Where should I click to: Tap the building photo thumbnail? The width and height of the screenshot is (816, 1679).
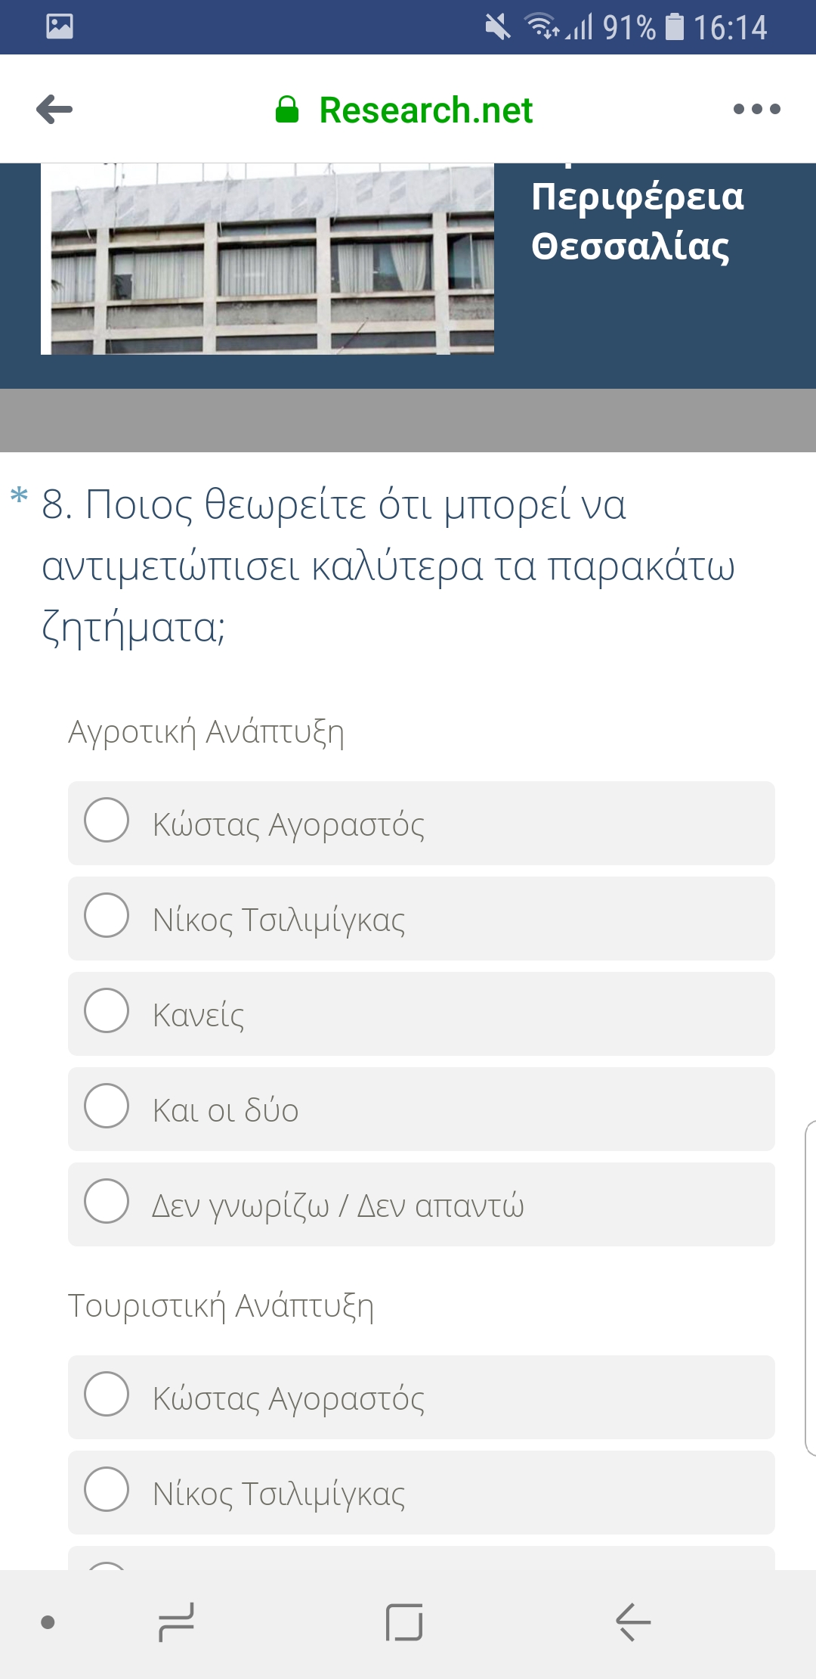click(267, 259)
